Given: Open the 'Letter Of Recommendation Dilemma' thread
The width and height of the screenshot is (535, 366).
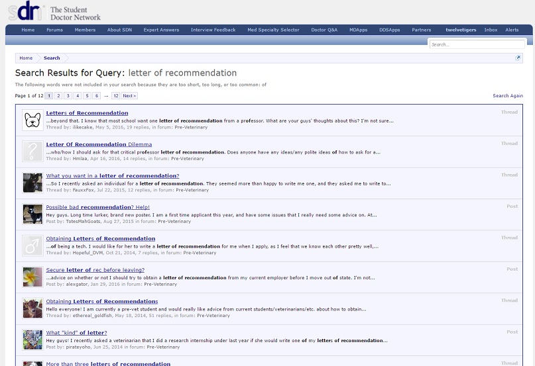Looking at the screenshot, I should point(99,144).
